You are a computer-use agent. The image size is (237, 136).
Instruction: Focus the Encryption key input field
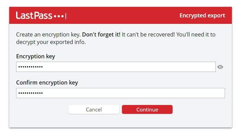(x=116, y=67)
